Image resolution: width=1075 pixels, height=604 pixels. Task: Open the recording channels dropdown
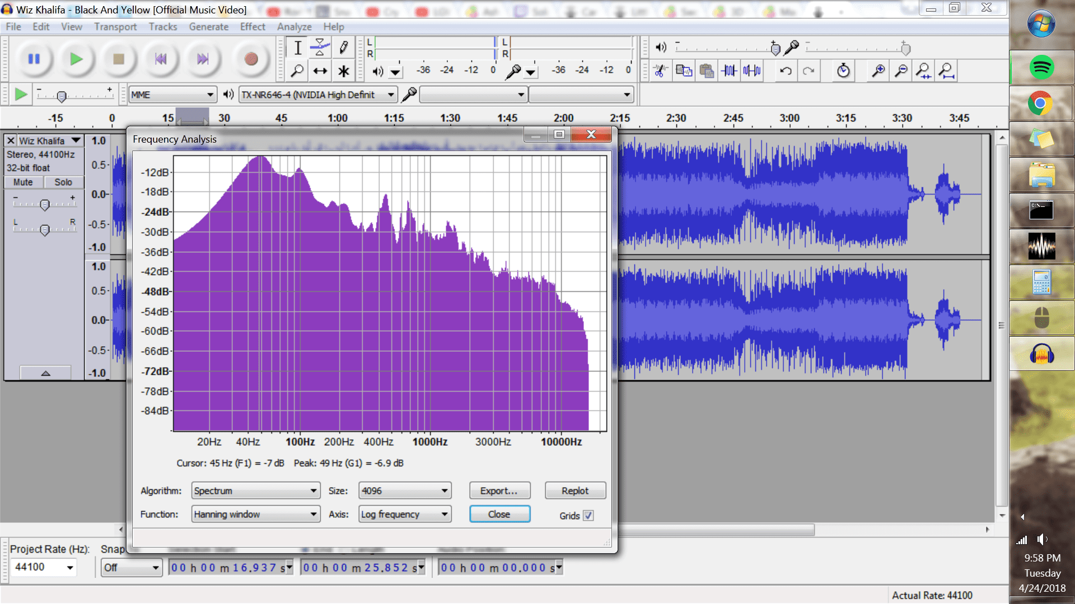(581, 95)
